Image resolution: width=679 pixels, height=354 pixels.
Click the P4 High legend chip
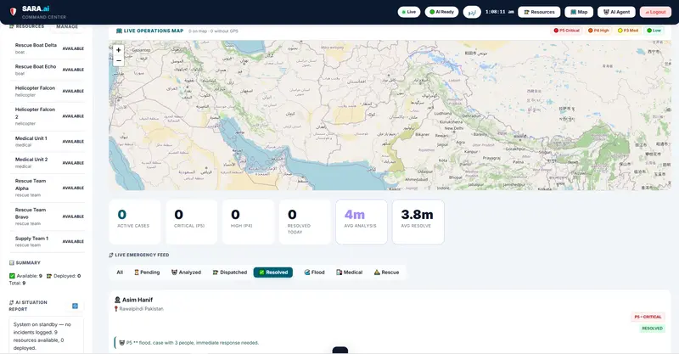(598, 31)
